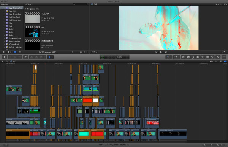The image size is (228, 147).
Task: Toggle timeline snapping
Action: pos(225,62)
